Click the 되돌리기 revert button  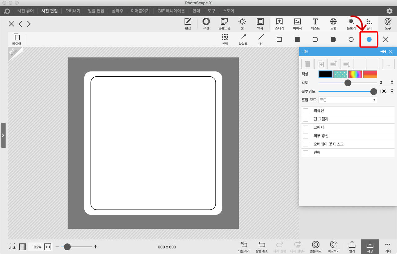pos(244,247)
